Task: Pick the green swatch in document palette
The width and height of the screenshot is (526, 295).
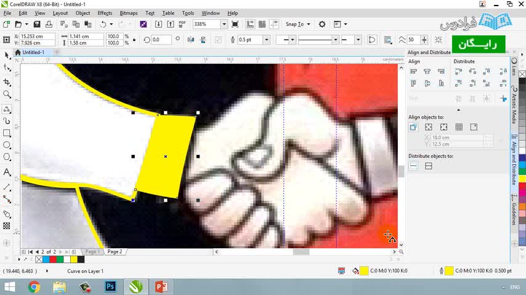Action: pyautogui.click(x=60, y=259)
